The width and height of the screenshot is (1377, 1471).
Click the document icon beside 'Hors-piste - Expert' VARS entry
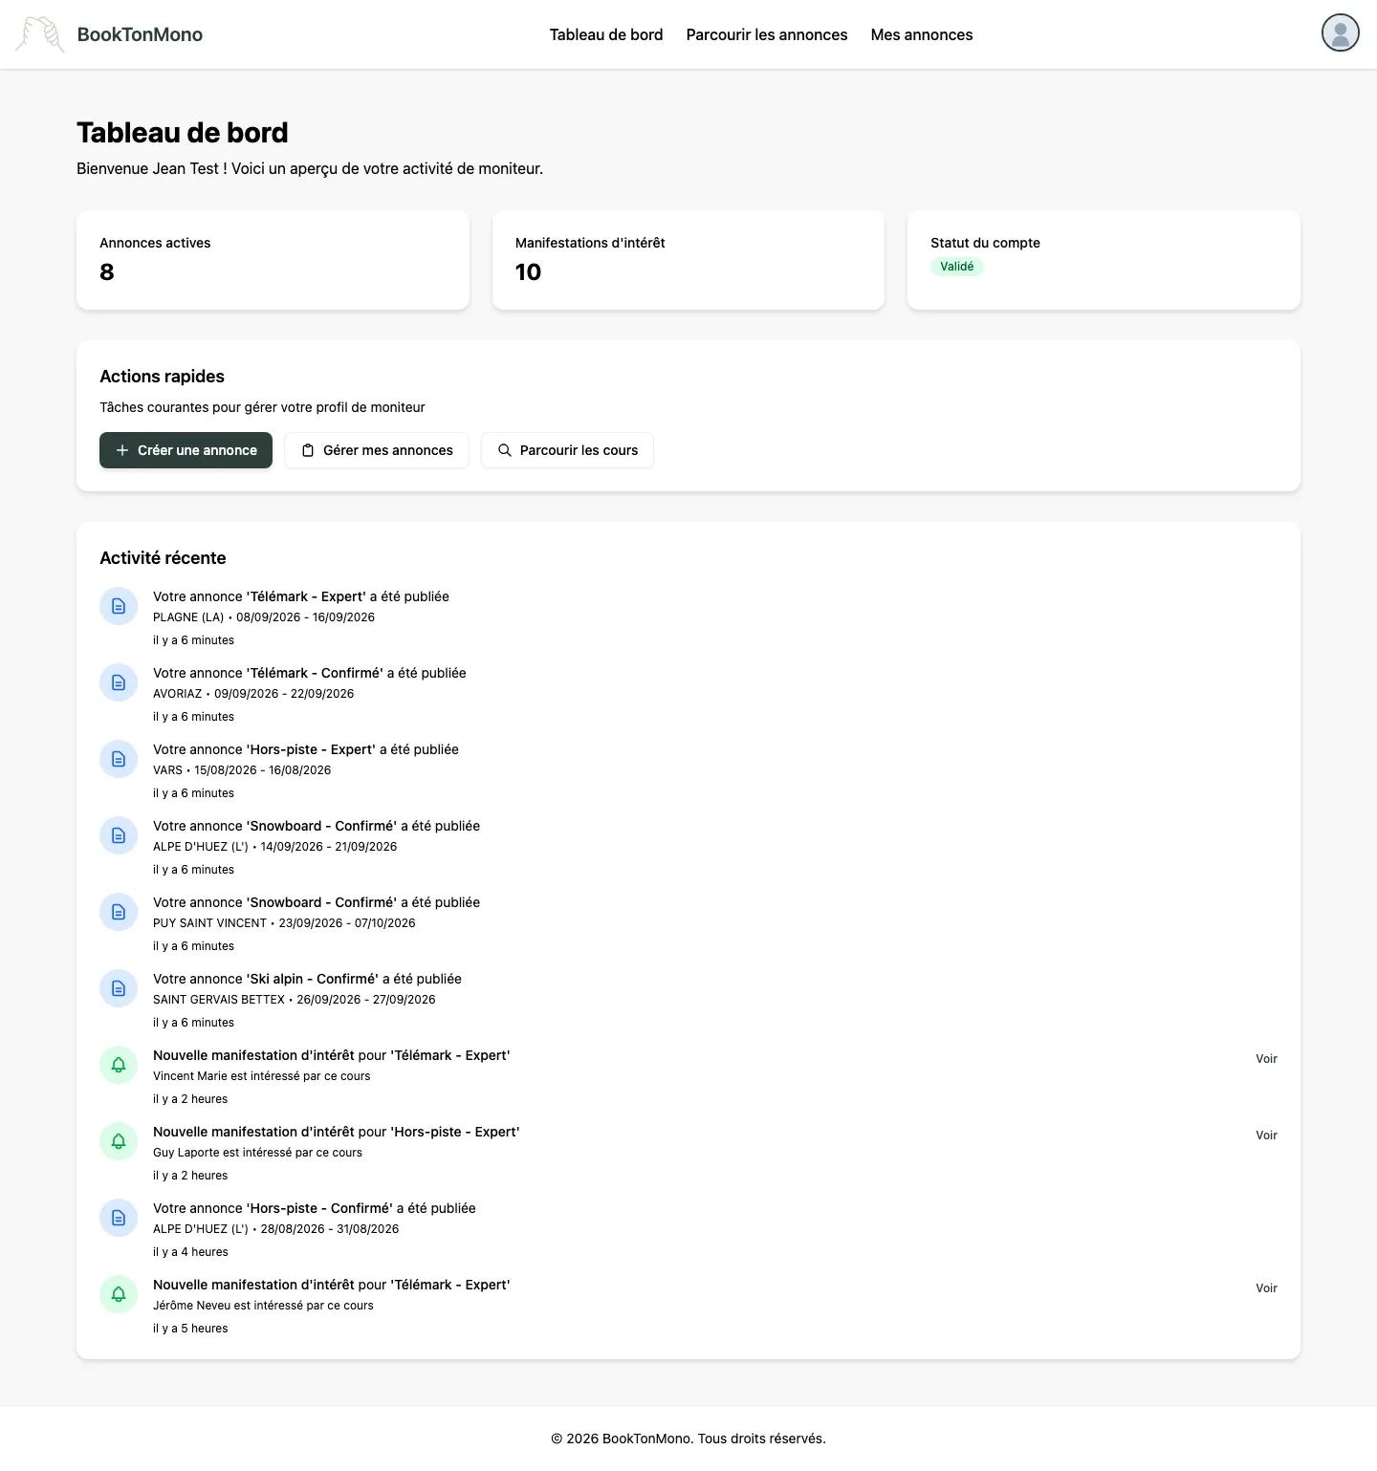pyautogui.click(x=119, y=759)
